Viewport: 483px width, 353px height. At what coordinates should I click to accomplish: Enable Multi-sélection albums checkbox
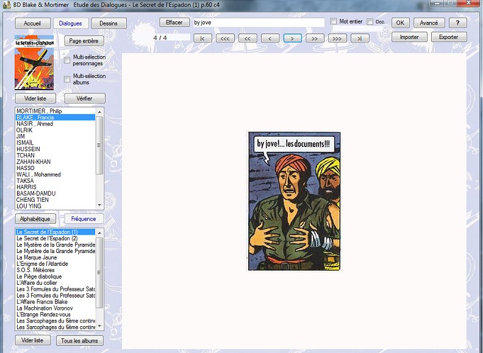67,79
